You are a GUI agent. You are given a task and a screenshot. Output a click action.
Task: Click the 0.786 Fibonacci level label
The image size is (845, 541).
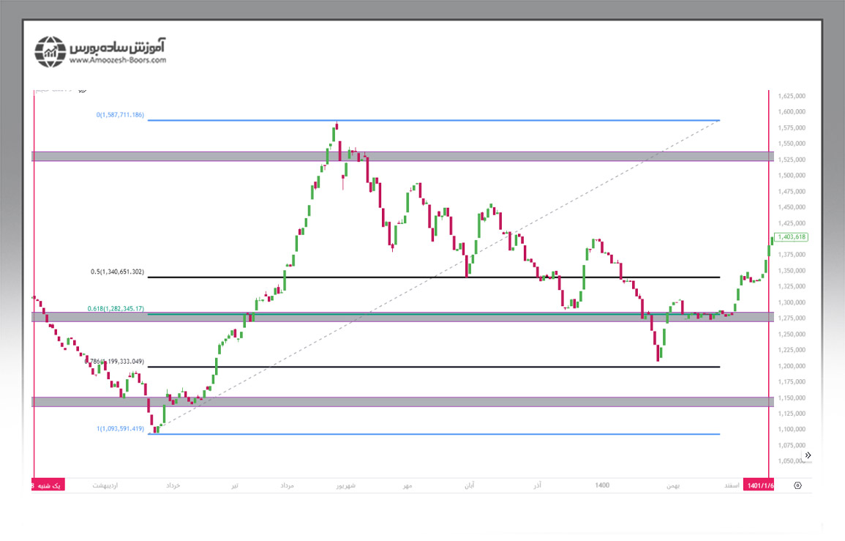(115, 362)
